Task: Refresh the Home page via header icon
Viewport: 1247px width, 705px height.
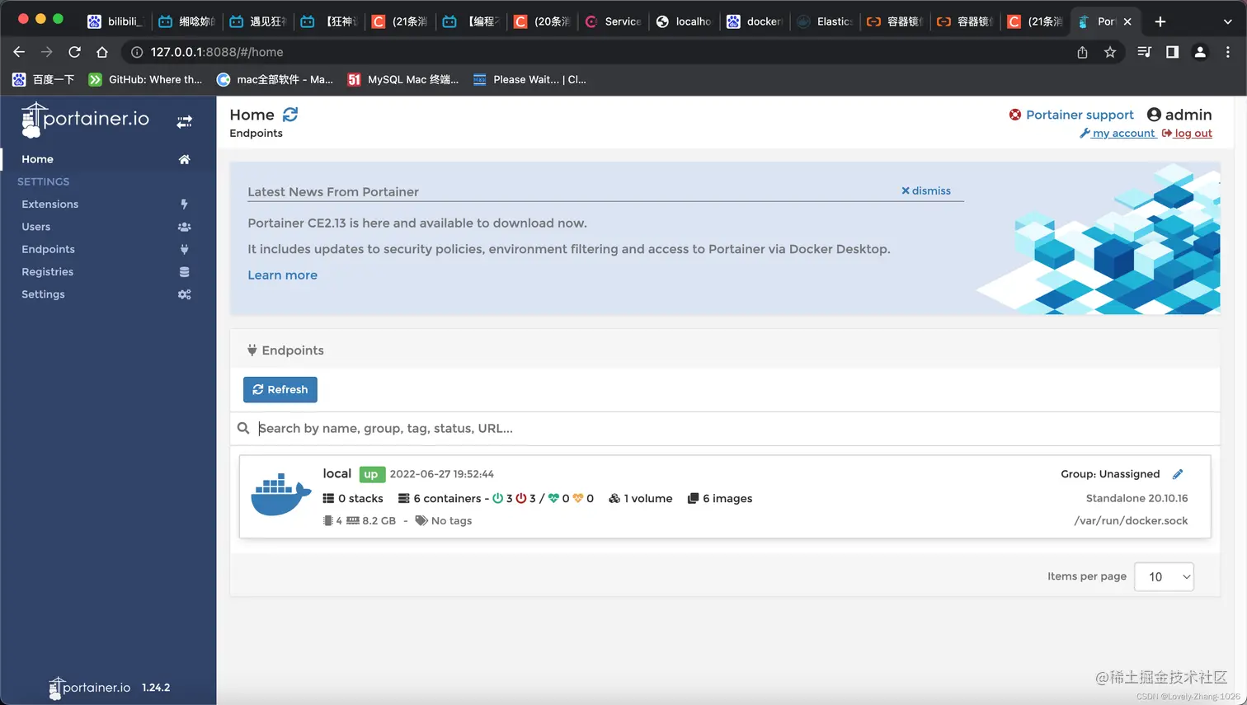Action: pos(290,115)
